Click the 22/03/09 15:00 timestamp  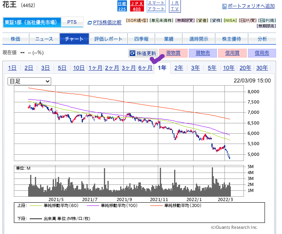pyautogui.click(x=252, y=81)
